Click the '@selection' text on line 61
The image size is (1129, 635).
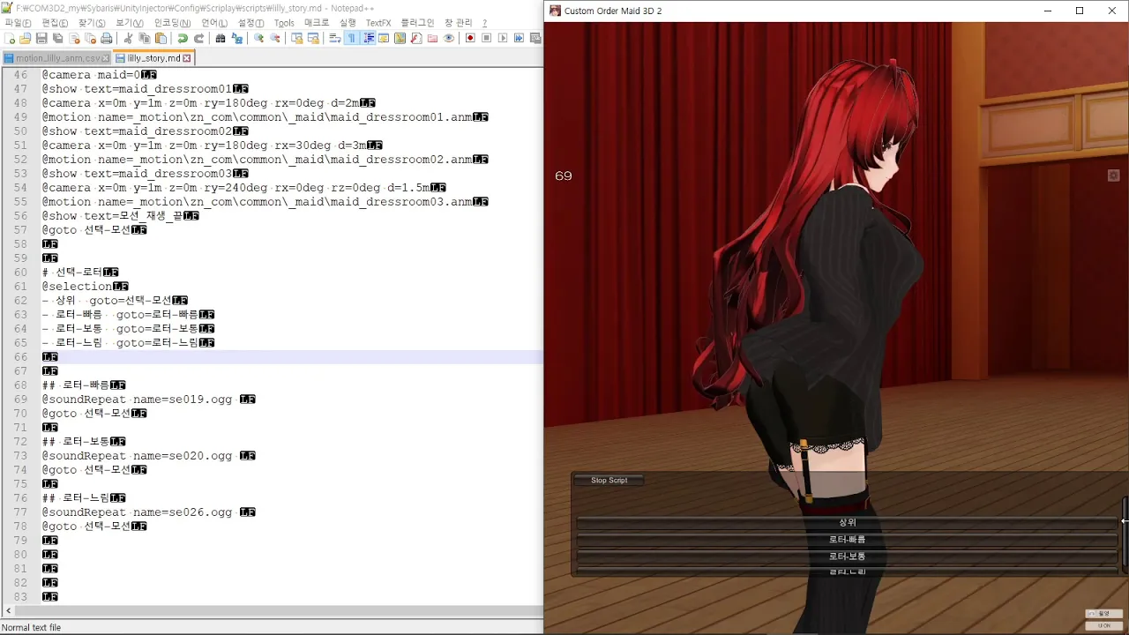[77, 287]
